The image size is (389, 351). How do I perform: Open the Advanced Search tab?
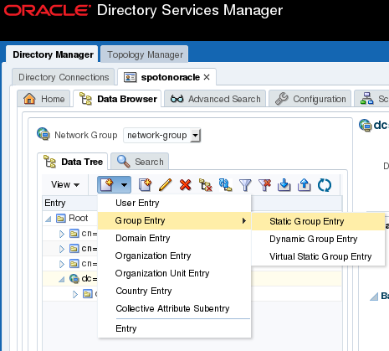click(x=215, y=99)
